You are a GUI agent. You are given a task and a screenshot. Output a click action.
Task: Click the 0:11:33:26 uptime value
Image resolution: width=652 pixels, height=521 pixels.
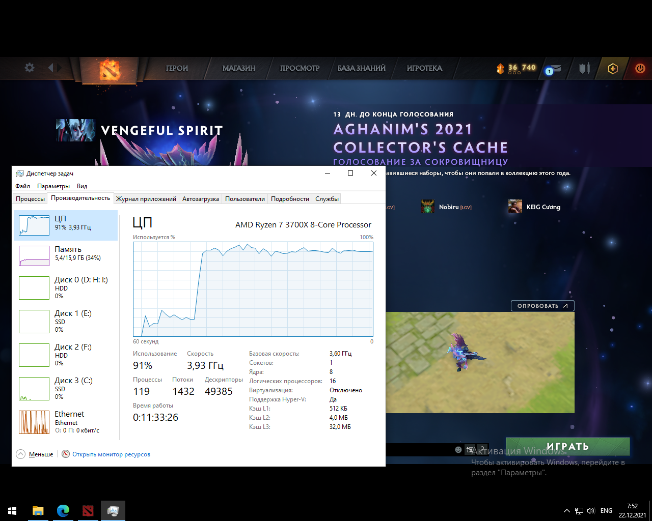click(x=155, y=417)
